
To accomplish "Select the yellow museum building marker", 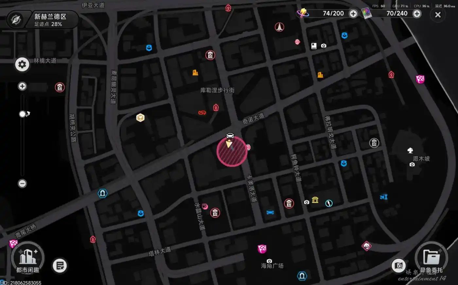I will 315,200.
